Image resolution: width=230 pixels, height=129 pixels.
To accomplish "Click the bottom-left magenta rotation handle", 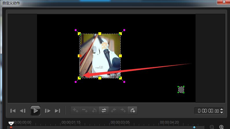I will pos(76,82).
